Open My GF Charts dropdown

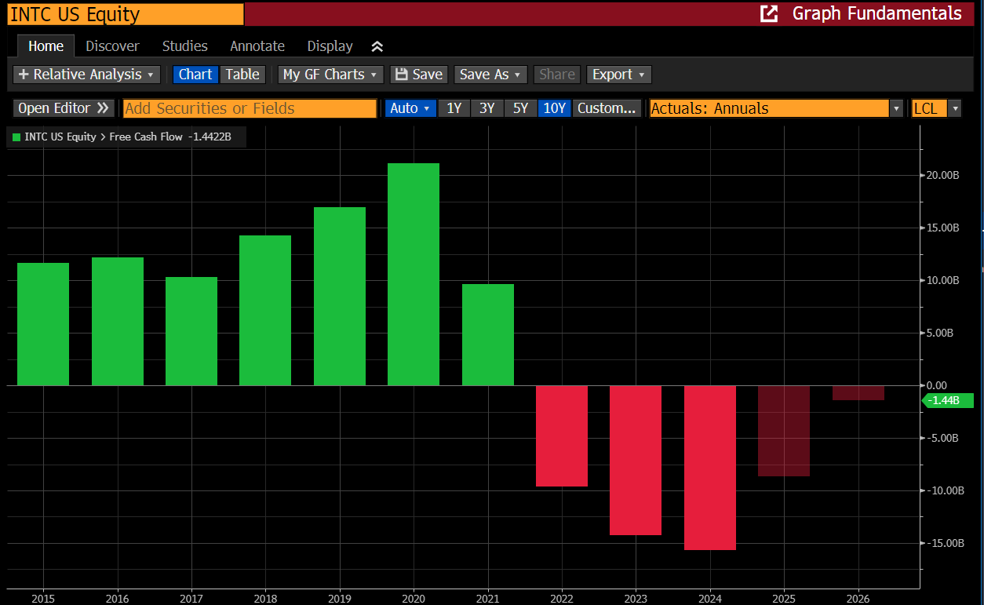pyautogui.click(x=331, y=75)
